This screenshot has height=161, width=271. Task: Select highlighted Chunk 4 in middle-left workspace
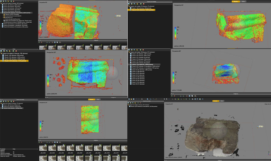point(16,61)
